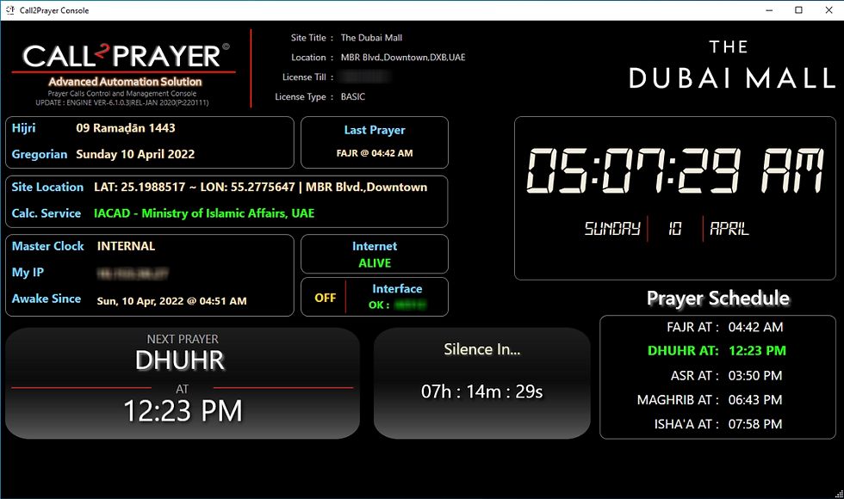Select the Hijri date 09 Ramadan 1443
The image size is (844, 499).
click(126, 128)
